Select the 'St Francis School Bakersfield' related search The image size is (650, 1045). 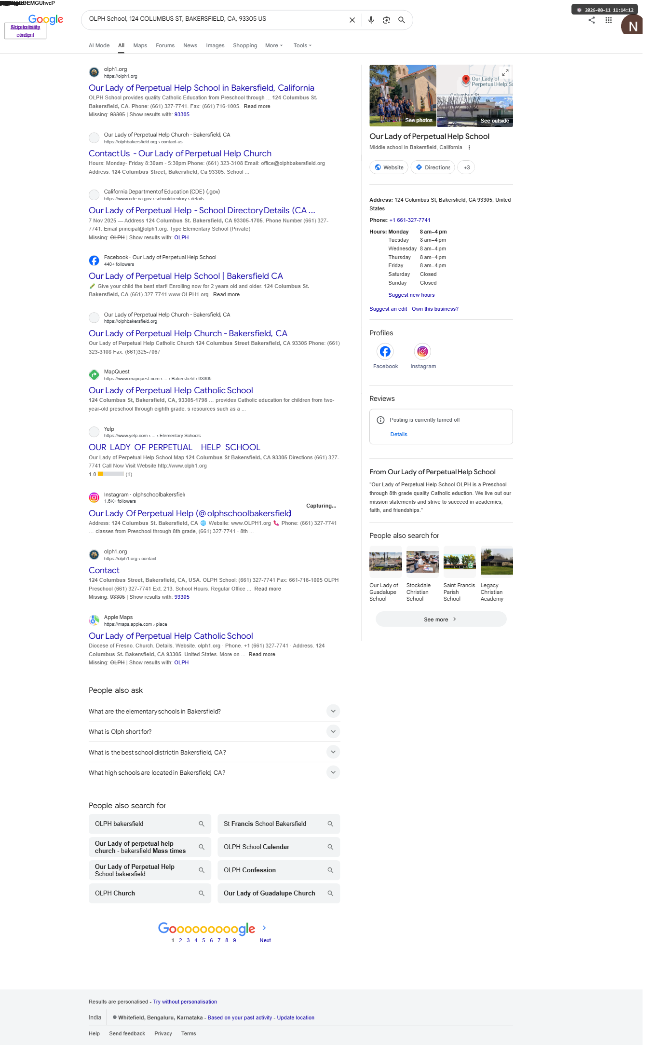(x=279, y=824)
